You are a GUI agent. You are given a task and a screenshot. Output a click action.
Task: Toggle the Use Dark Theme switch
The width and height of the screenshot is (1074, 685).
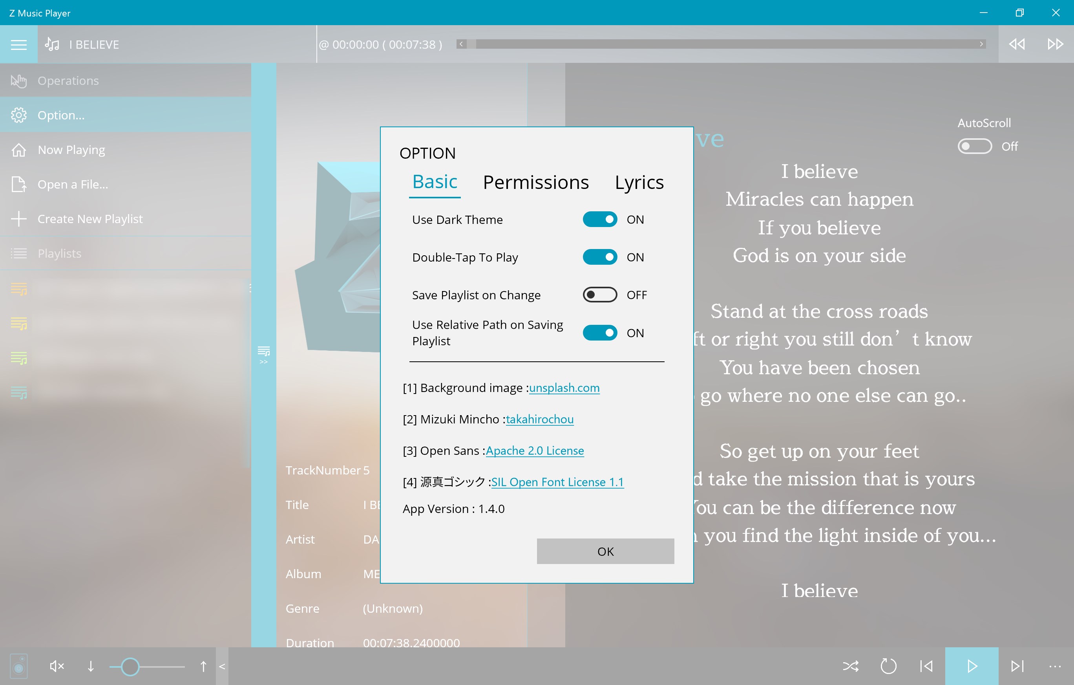(601, 219)
